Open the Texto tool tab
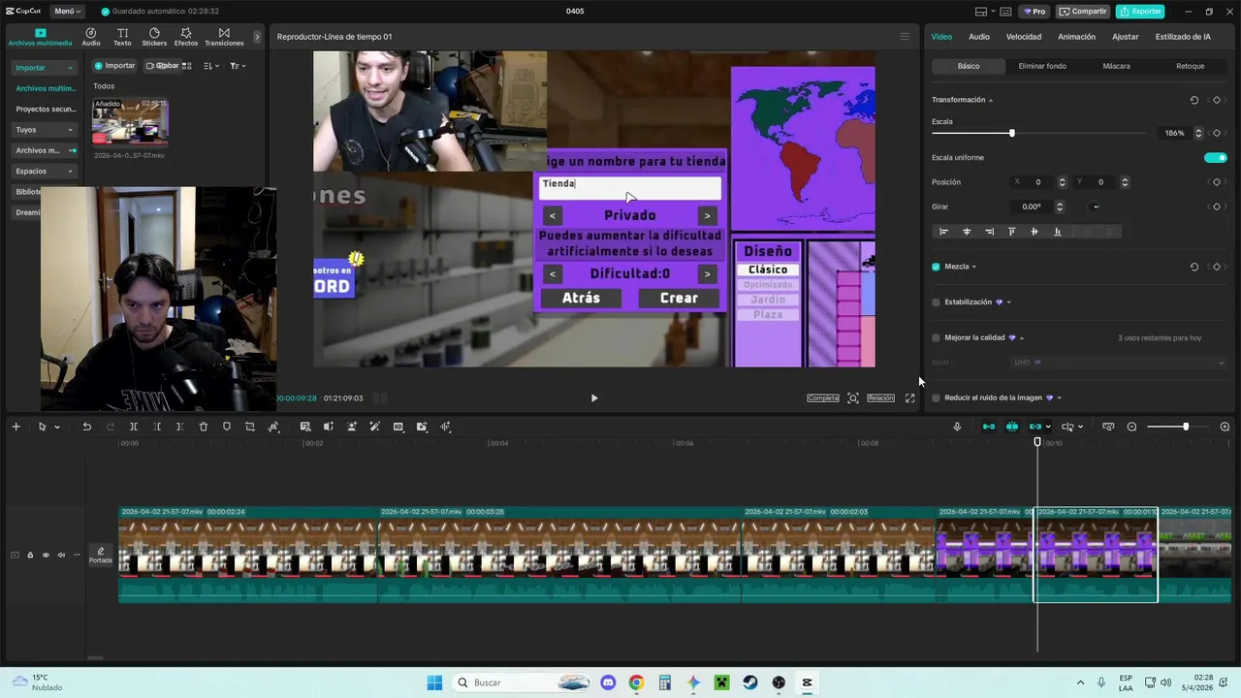The image size is (1241, 698). (122, 37)
